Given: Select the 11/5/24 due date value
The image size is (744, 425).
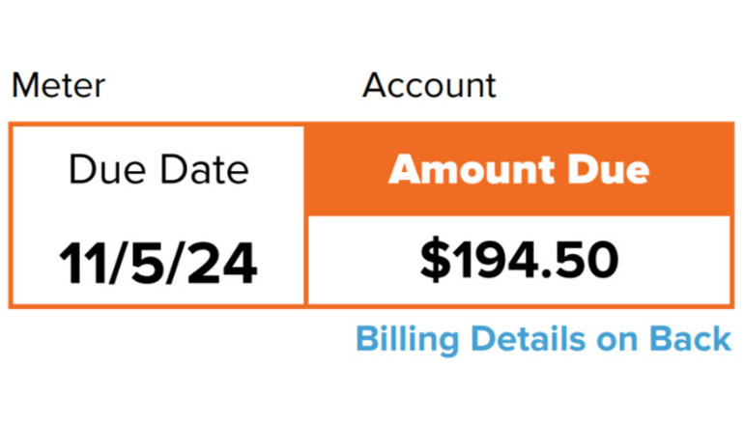Looking at the screenshot, I should [158, 261].
